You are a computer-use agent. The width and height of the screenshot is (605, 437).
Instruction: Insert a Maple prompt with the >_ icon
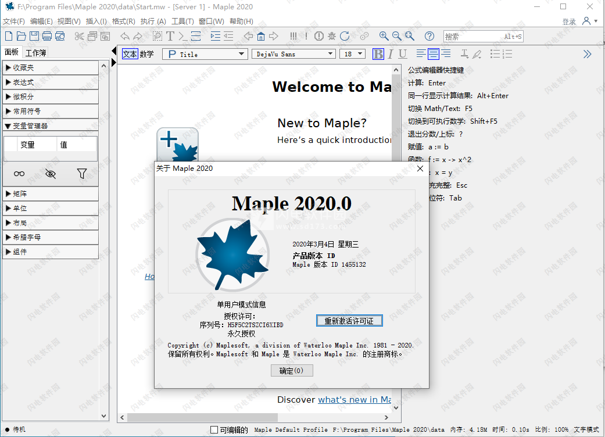tap(183, 36)
